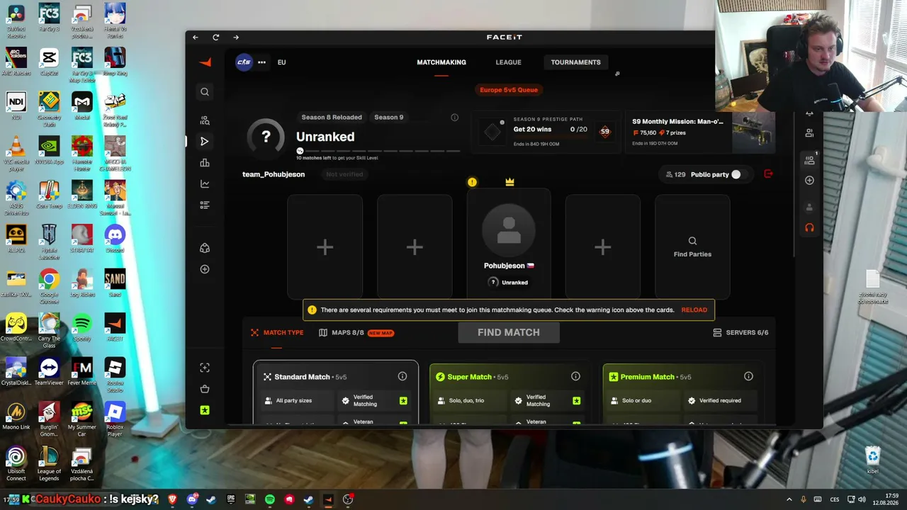Viewport: 907px width, 510px height.
Task: Click the FIND MATCH button
Action: pyautogui.click(x=509, y=333)
